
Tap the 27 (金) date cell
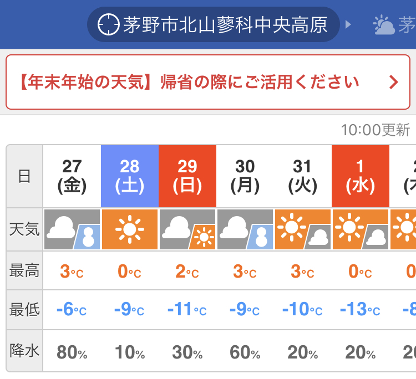click(x=72, y=176)
